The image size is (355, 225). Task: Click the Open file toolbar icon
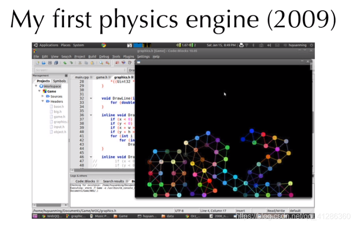43,63
